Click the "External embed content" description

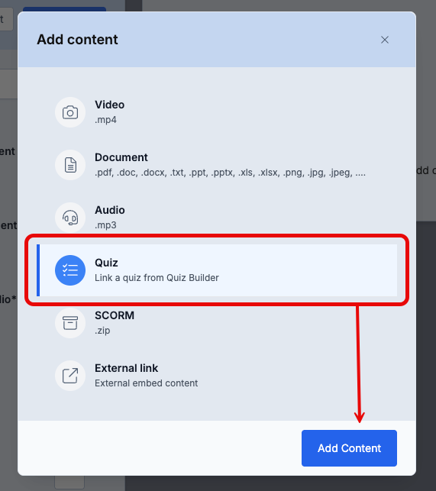click(147, 383)
